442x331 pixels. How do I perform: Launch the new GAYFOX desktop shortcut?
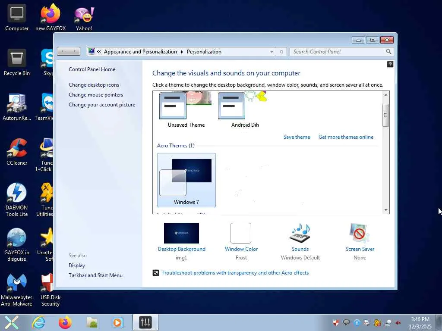[50, 17]
